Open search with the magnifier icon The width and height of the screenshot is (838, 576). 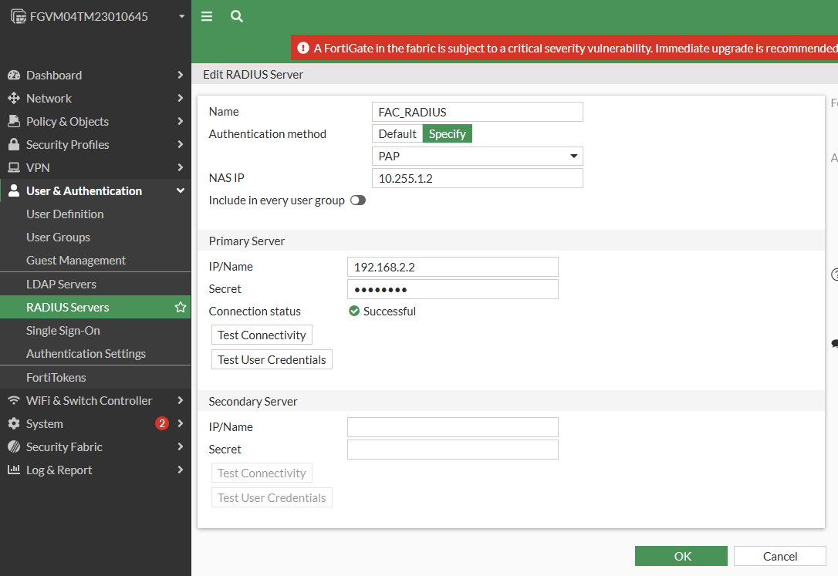237,16
